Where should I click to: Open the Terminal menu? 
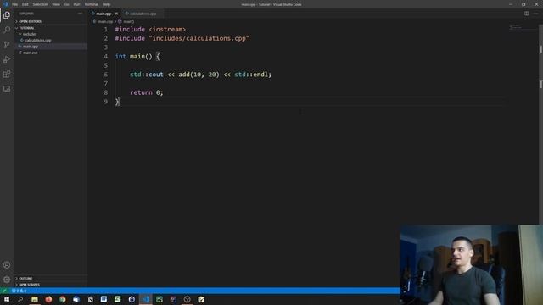click(x=92, y=4)
